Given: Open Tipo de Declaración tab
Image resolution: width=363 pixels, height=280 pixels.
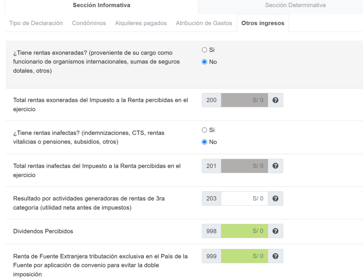Looking at the screenshot, I should click(x=36, y=23).
